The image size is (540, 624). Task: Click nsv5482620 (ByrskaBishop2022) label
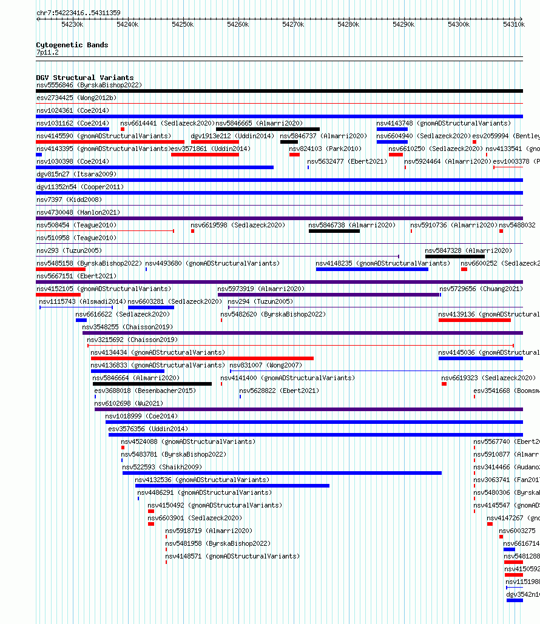click(x=273, y=314)
